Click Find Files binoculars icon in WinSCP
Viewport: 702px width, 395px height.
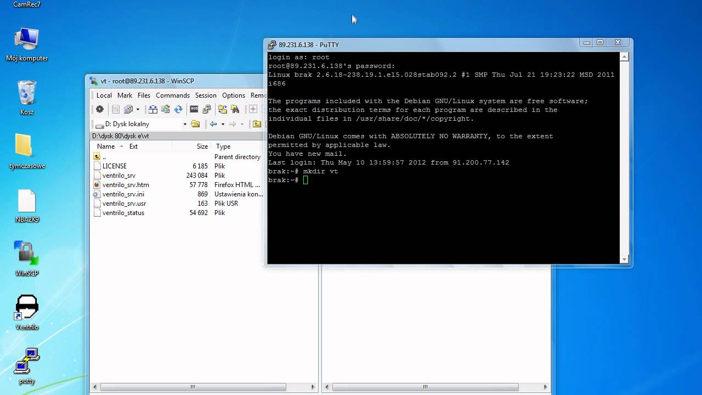click(235, 109)
